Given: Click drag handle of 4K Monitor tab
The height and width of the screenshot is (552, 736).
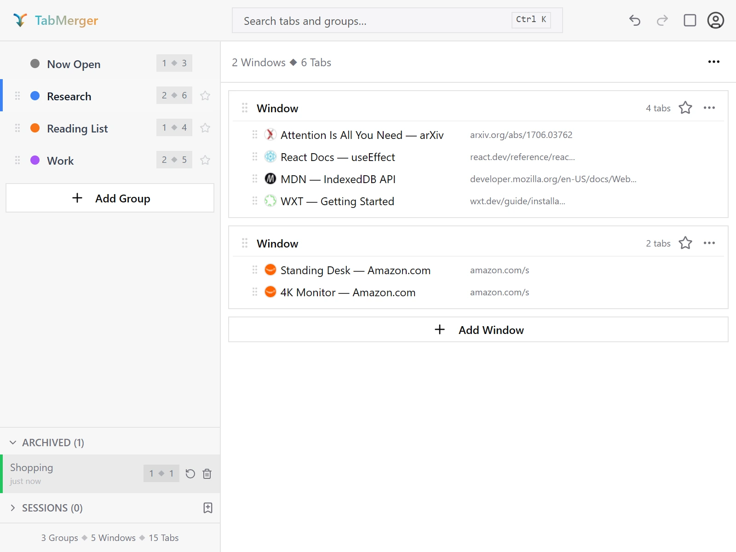Looking at the screenshot, I should click(255, 292).
